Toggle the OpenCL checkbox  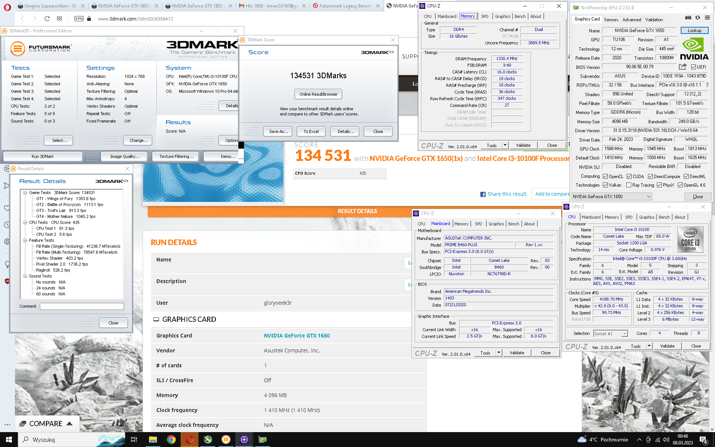[606, 177]
